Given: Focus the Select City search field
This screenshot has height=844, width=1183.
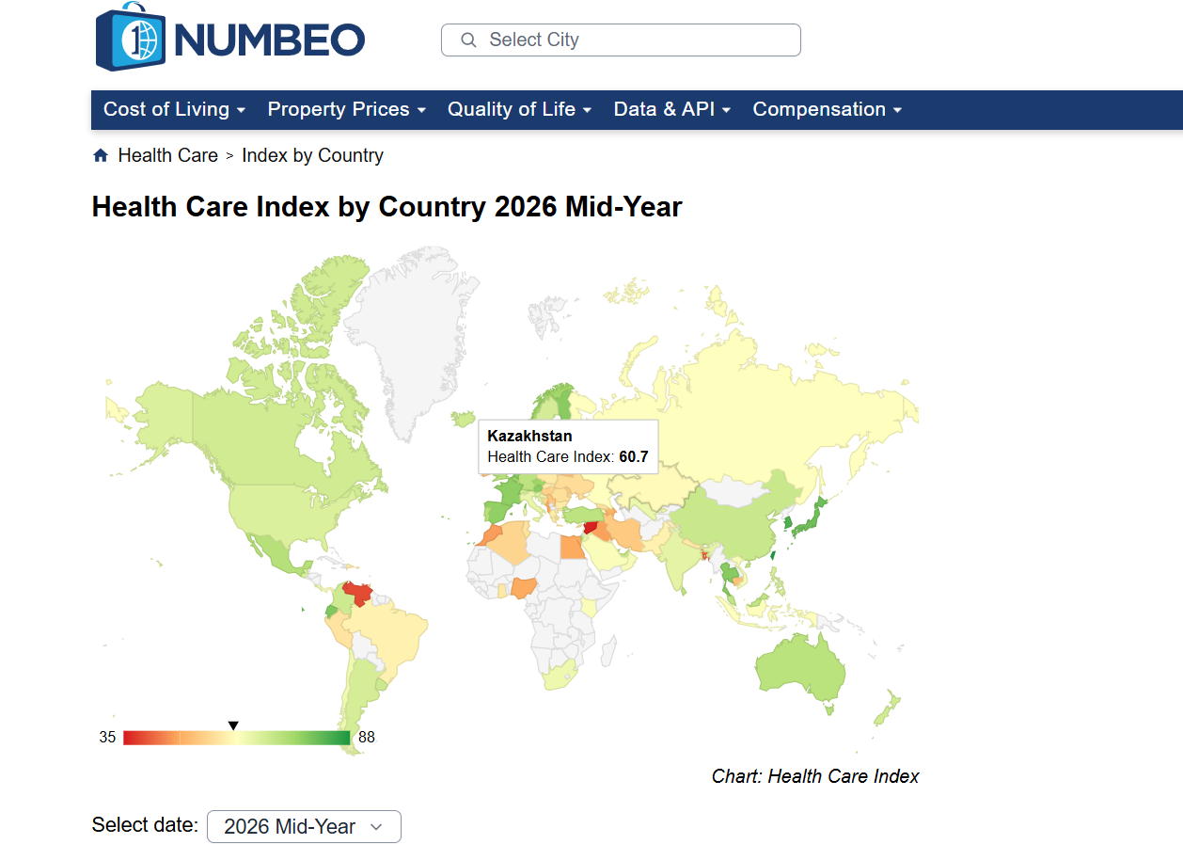Looking at the screenshot, I should click(x=621, y=40).
